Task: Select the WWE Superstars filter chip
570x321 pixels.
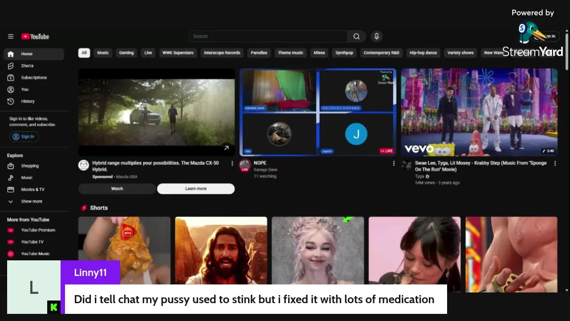Action: pos(178,53)
